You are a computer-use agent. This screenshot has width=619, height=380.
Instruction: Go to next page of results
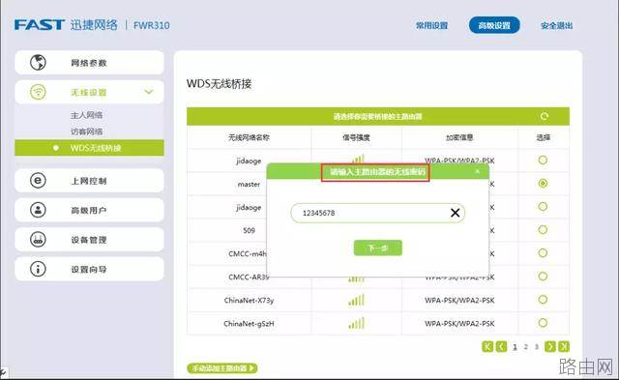[x=550, y=346]
